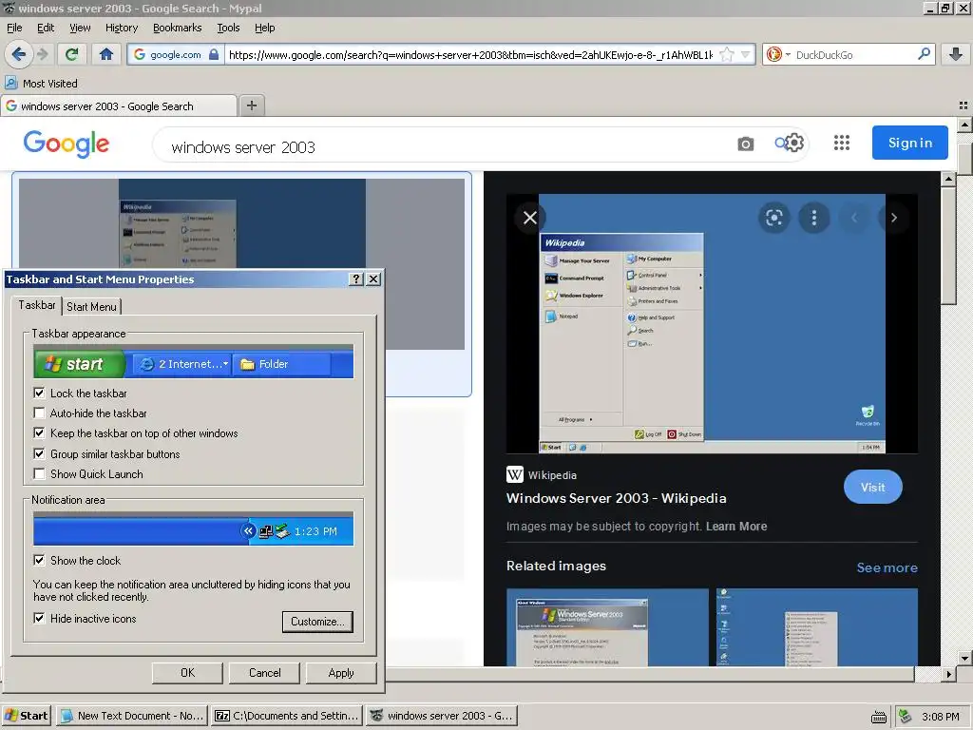
Task: Open the File menu
Action: coord(14,28)
